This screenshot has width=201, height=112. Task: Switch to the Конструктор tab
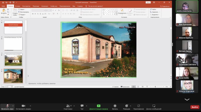pos(26,6)
